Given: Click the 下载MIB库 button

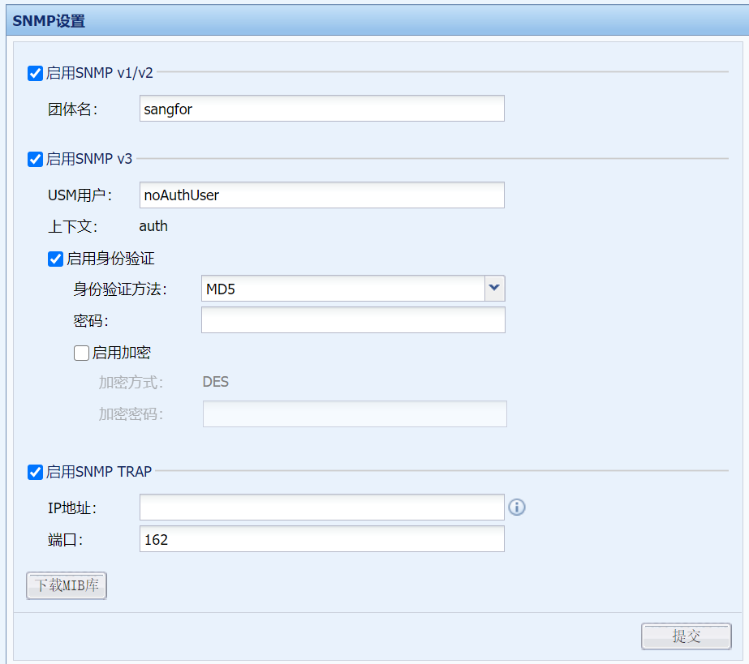Looking at the screenshot, I should click(66, 585).
